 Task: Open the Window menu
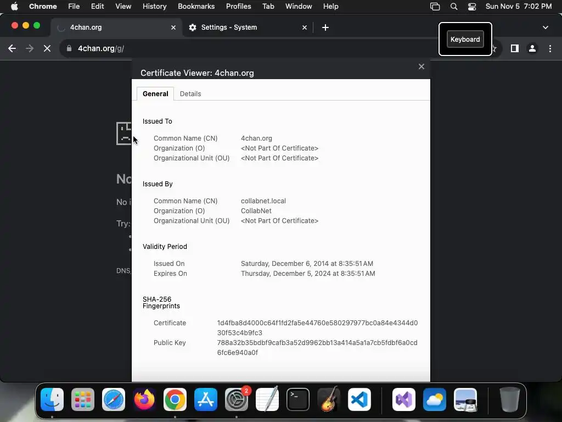[x=299, y=7]
